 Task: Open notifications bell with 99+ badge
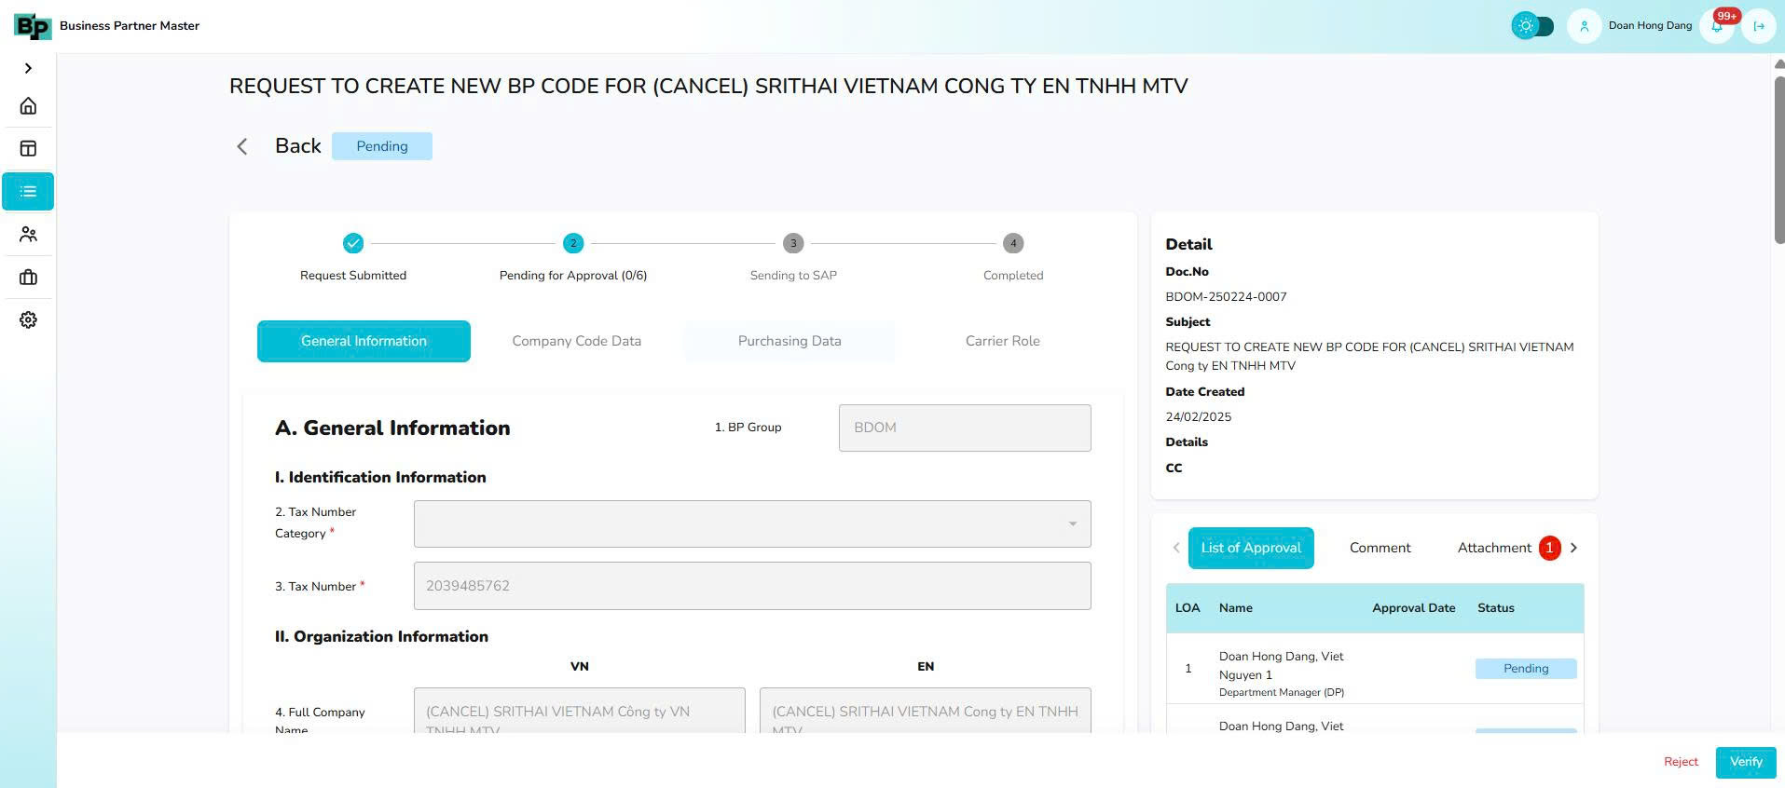click(x=1717, y=26)
